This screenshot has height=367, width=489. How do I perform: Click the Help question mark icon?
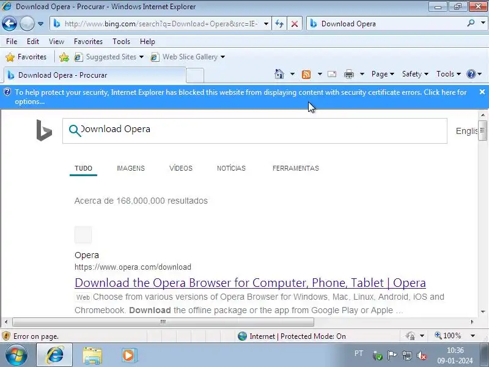coord(471,74)
